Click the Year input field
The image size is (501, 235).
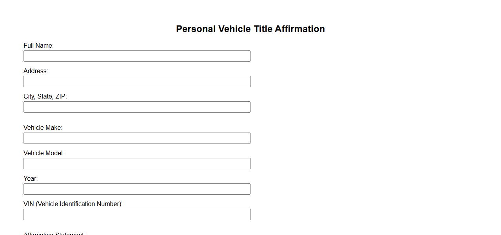coord(137,189)
